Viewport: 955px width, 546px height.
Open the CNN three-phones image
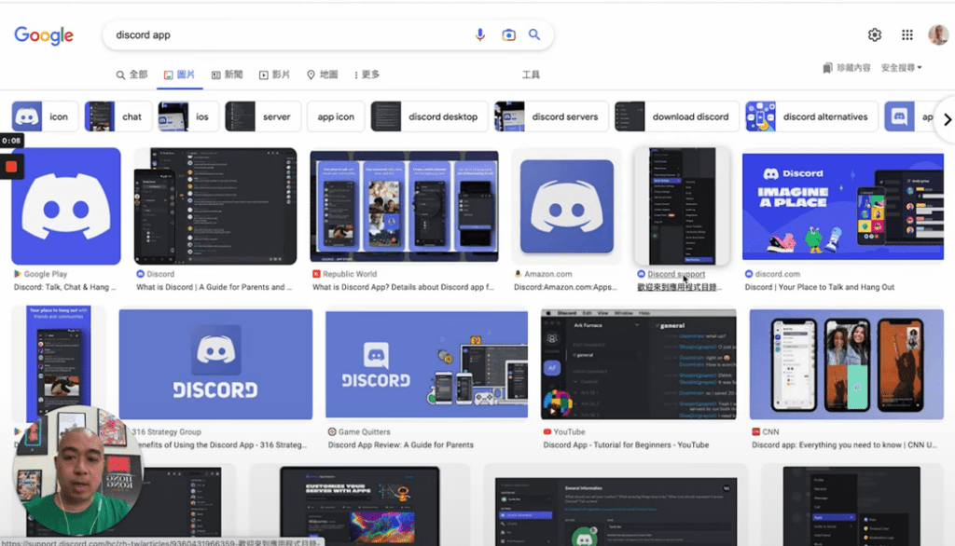tap(847, 364)
